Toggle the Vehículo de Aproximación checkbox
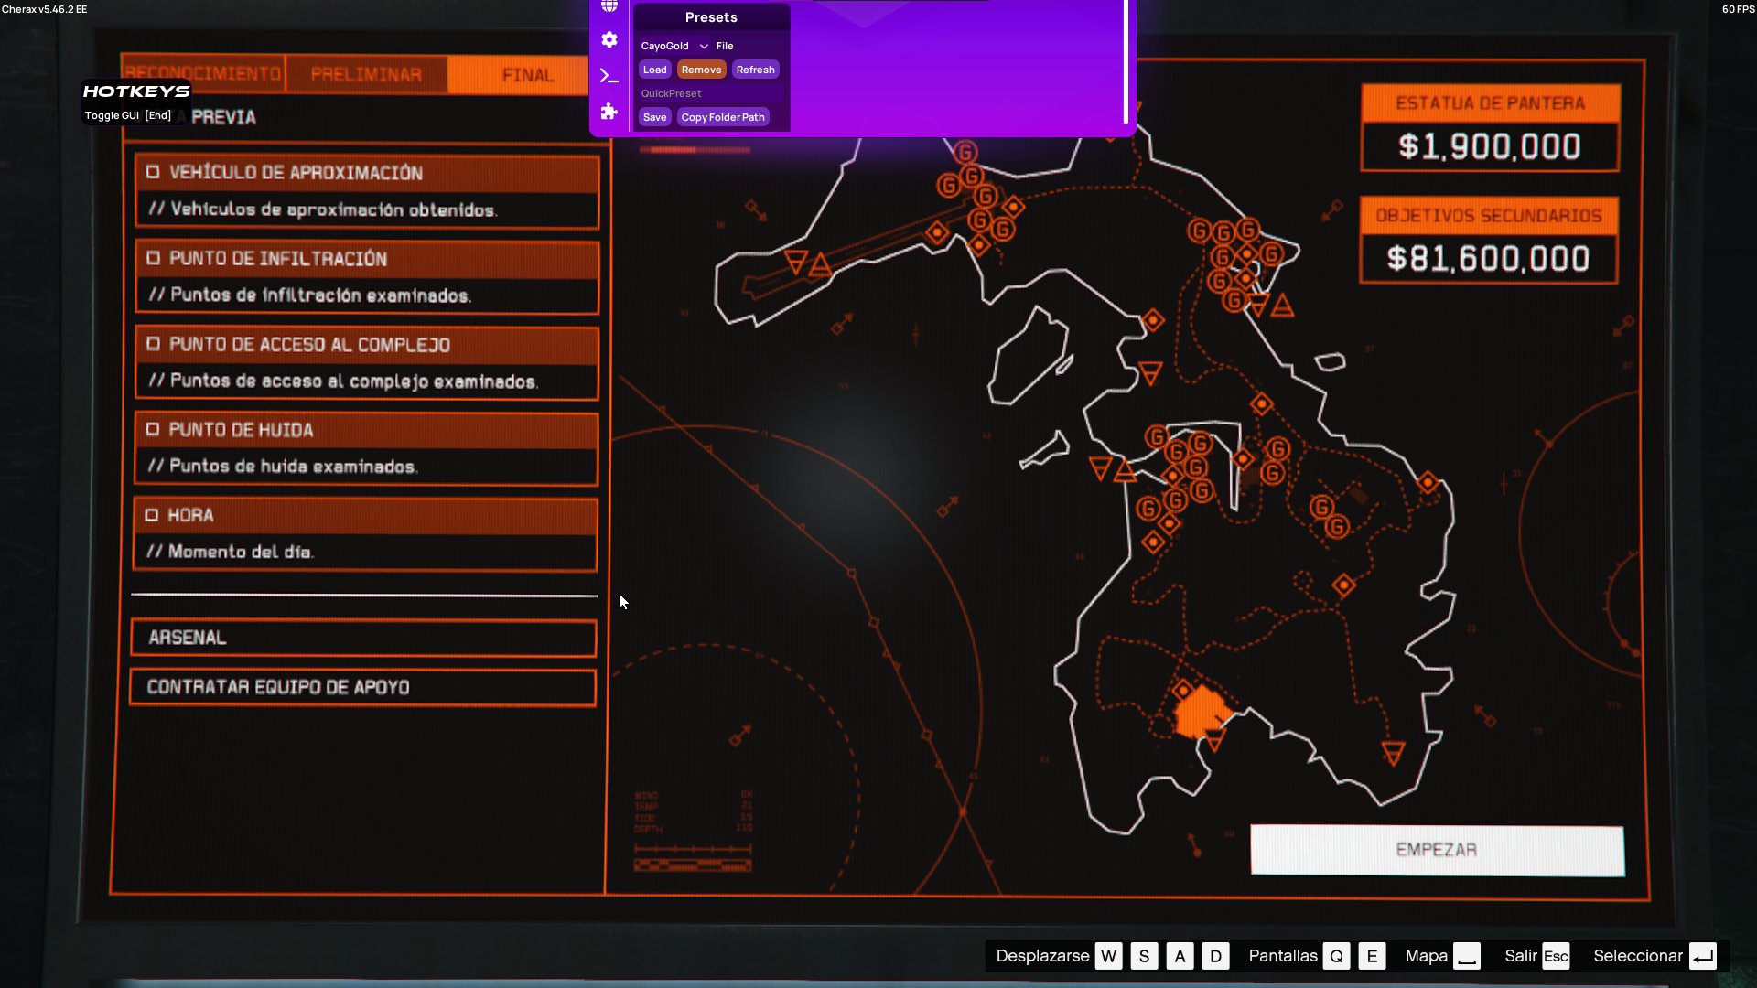Viewport: 1757px width, 988px height. click(153, 172)
